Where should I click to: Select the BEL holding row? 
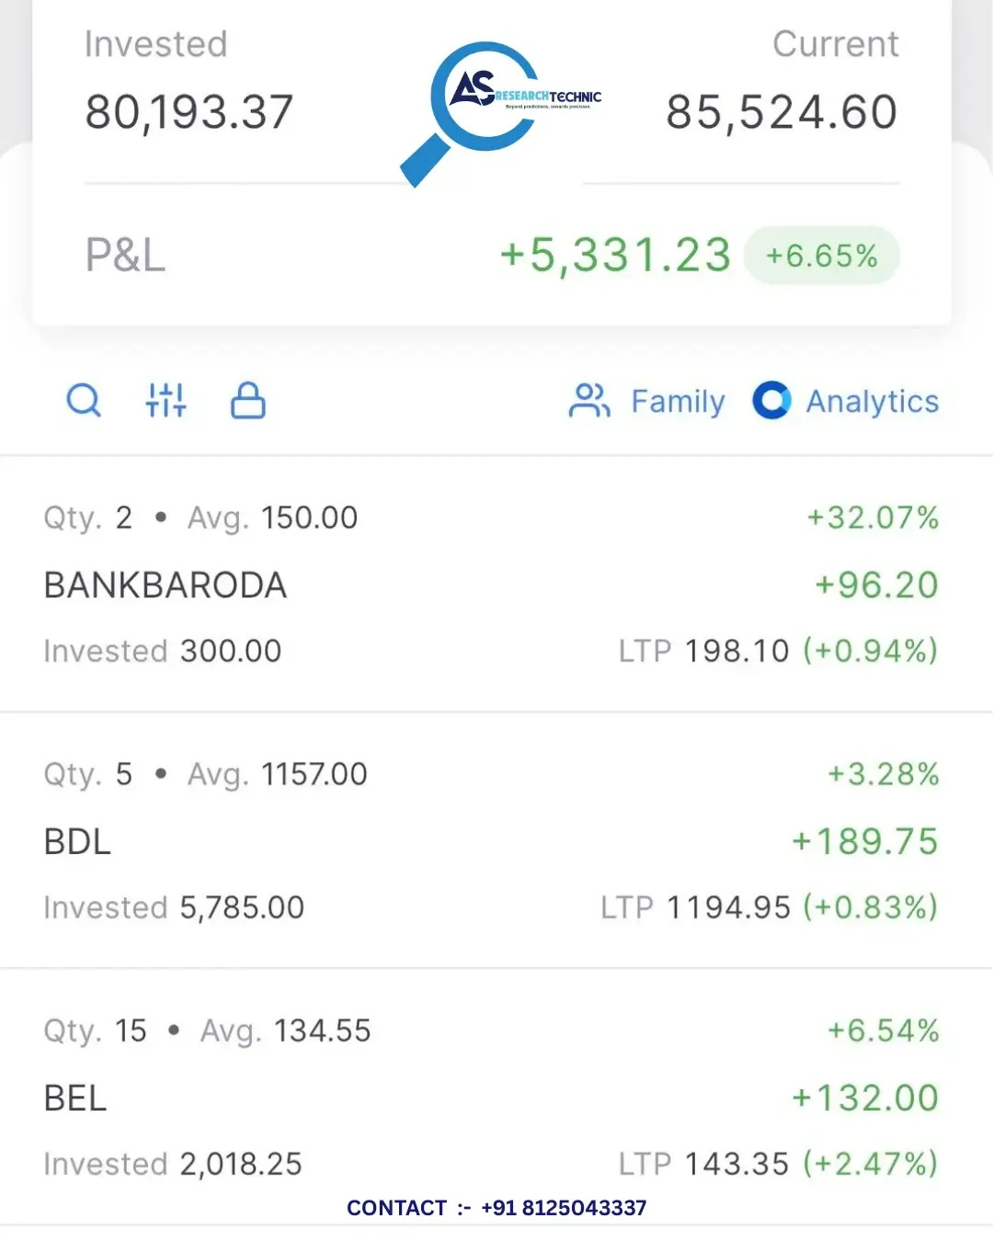496,1097
